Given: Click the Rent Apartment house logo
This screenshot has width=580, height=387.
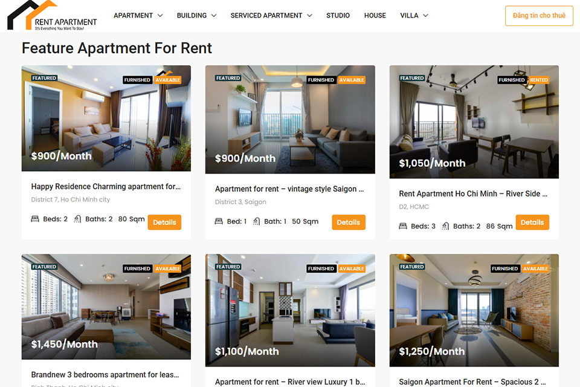Looking at the screenshot, I should tap(52, 15).
